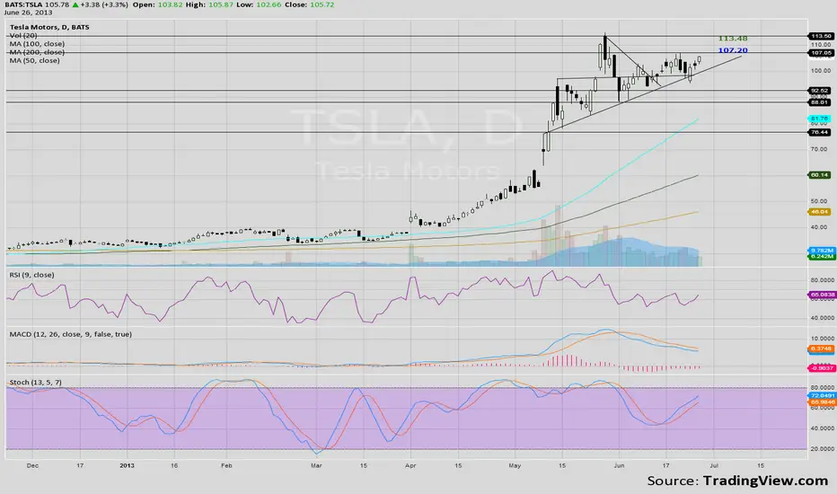Click the Low: 102.66 header value
Image resolution: width=837 pixels, height=494 pixels.
coord(259,4)
